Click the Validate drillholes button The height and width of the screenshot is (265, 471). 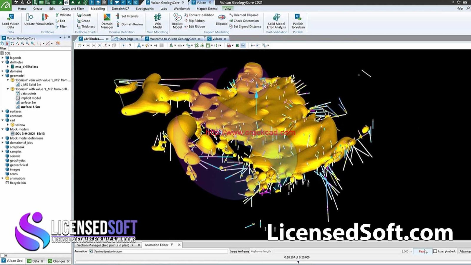(x=63, y=15)
